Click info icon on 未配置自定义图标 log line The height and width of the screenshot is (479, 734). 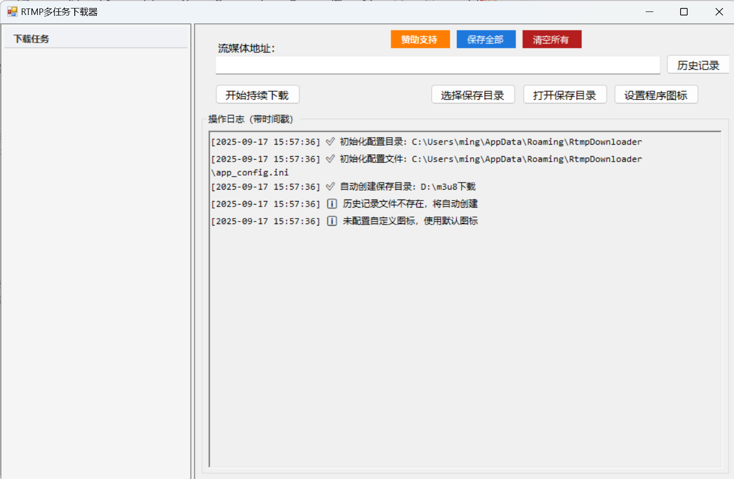coord(332,221)
